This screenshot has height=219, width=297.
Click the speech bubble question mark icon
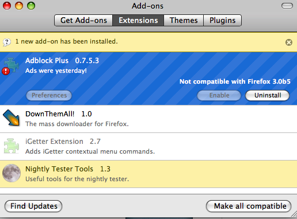point(7,42)
